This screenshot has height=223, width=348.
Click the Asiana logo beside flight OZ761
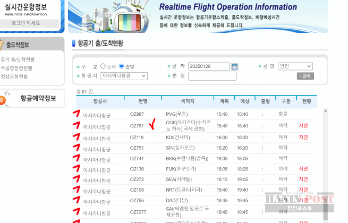pos(77,126)
